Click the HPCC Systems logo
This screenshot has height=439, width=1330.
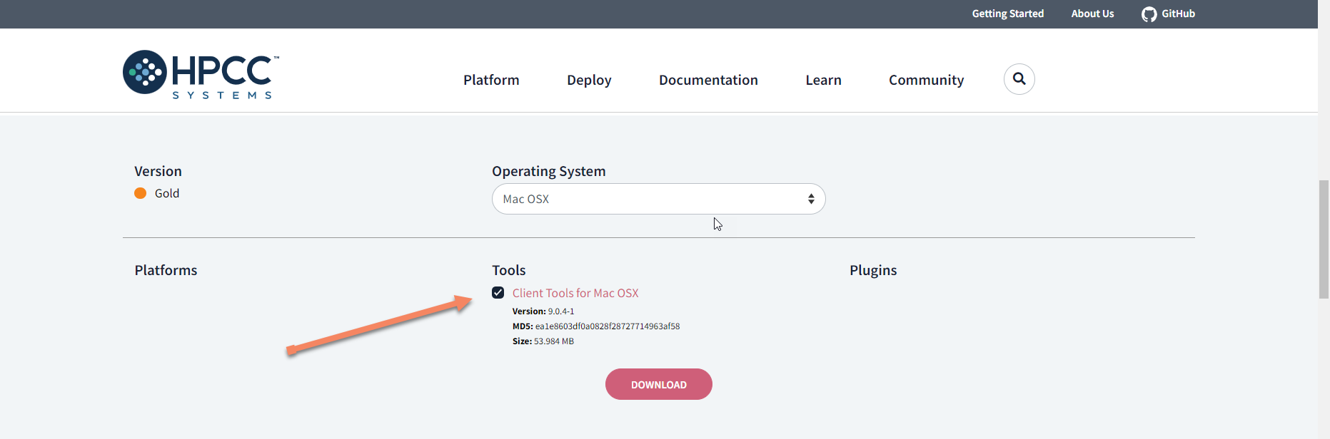click(x=201, y=73)
